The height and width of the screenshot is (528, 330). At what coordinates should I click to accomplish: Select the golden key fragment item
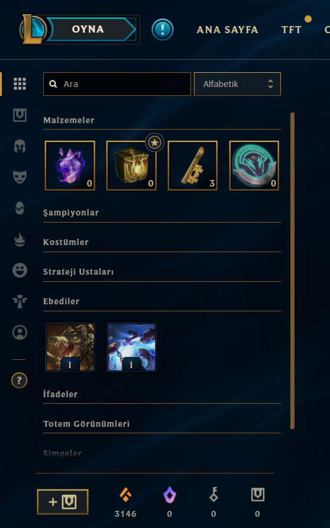pos(193,166)
